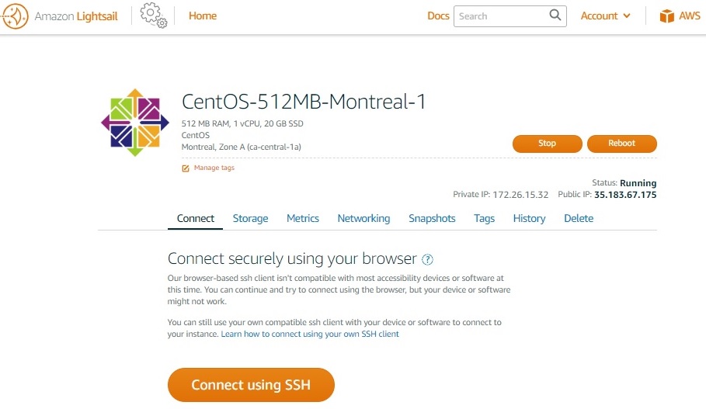
Task: Click the CentOS instance logo
Action: (135, 123)
